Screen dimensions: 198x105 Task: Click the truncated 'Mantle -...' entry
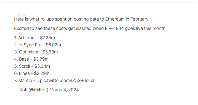tap(26, 81)
